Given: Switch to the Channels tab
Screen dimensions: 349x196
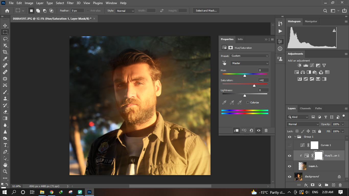Looking at the screenshot, I should 305,108.
